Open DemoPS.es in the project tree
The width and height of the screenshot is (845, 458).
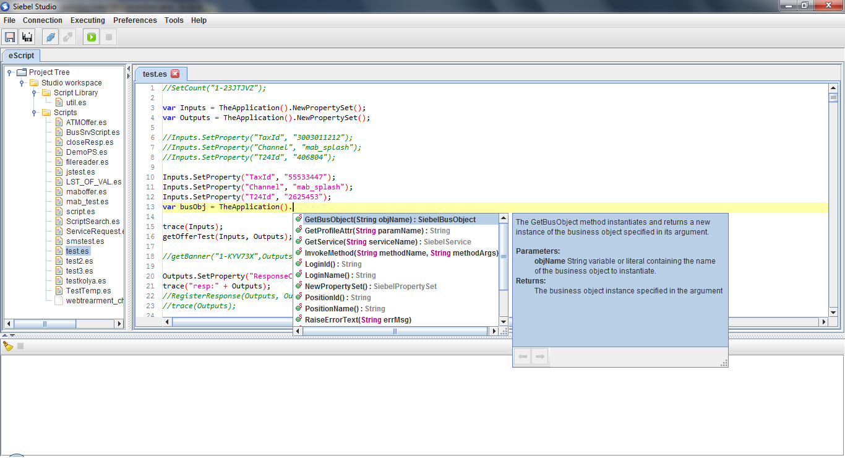pyautogui.click(x=87, y=152)
